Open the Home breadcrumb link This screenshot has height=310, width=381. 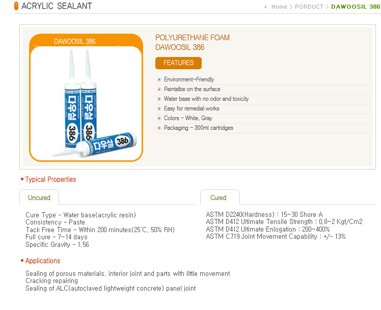point(279,7)
